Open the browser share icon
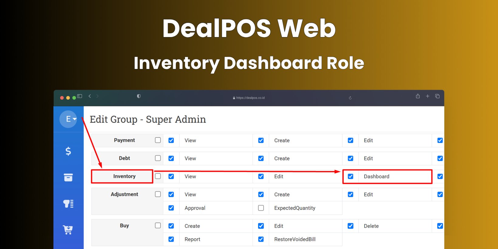 click(x=418, y=96)
